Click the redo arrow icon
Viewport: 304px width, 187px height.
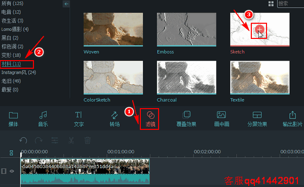point(39,140)
